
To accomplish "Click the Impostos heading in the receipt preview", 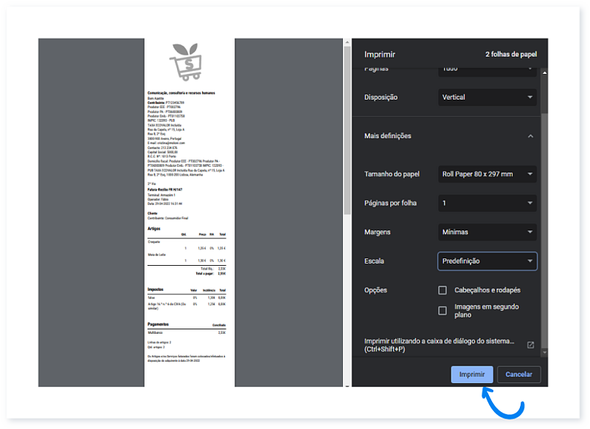I will (156, 289).
